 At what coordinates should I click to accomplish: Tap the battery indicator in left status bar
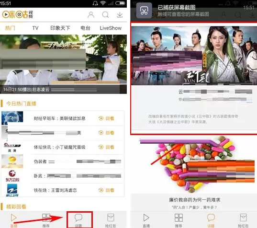click(120, 3)
